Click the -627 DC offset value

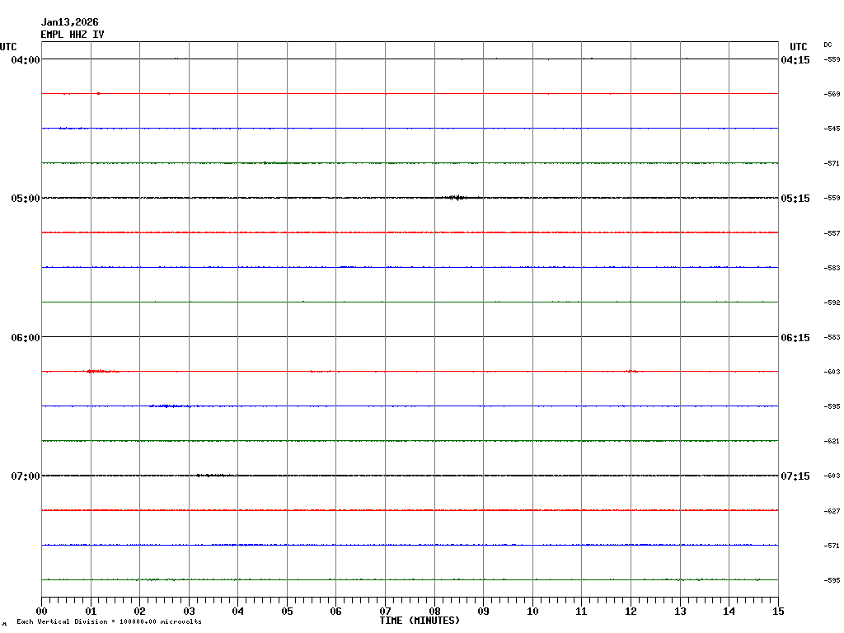click(832, 511)
